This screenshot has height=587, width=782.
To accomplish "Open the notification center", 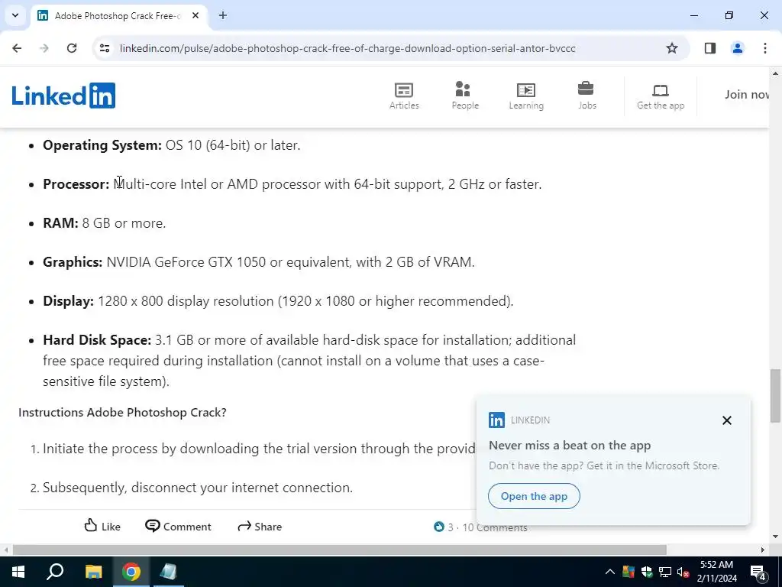I will pyautogui.click(x=758, y=572).
